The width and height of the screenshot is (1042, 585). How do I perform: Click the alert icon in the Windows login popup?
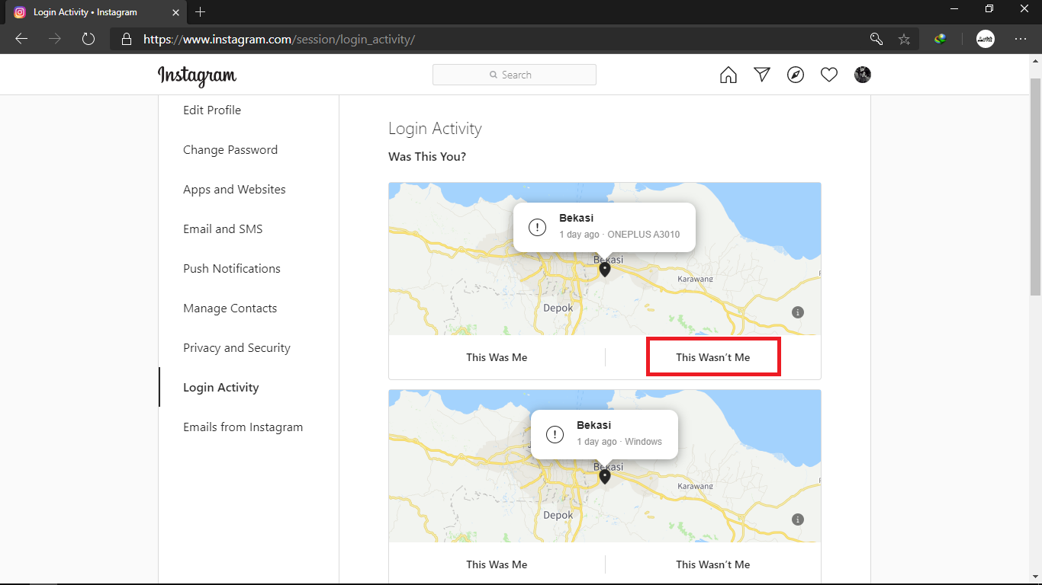click(555, 434)
